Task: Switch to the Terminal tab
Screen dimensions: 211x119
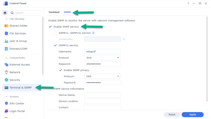Action: click(x=54, y=12)
